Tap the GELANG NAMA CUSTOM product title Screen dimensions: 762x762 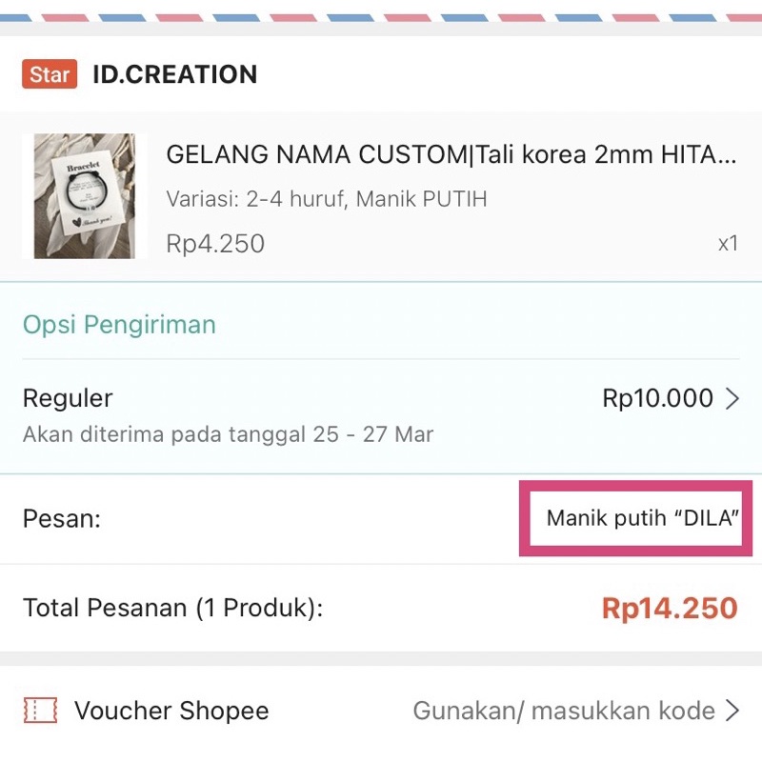click(451, 155)
